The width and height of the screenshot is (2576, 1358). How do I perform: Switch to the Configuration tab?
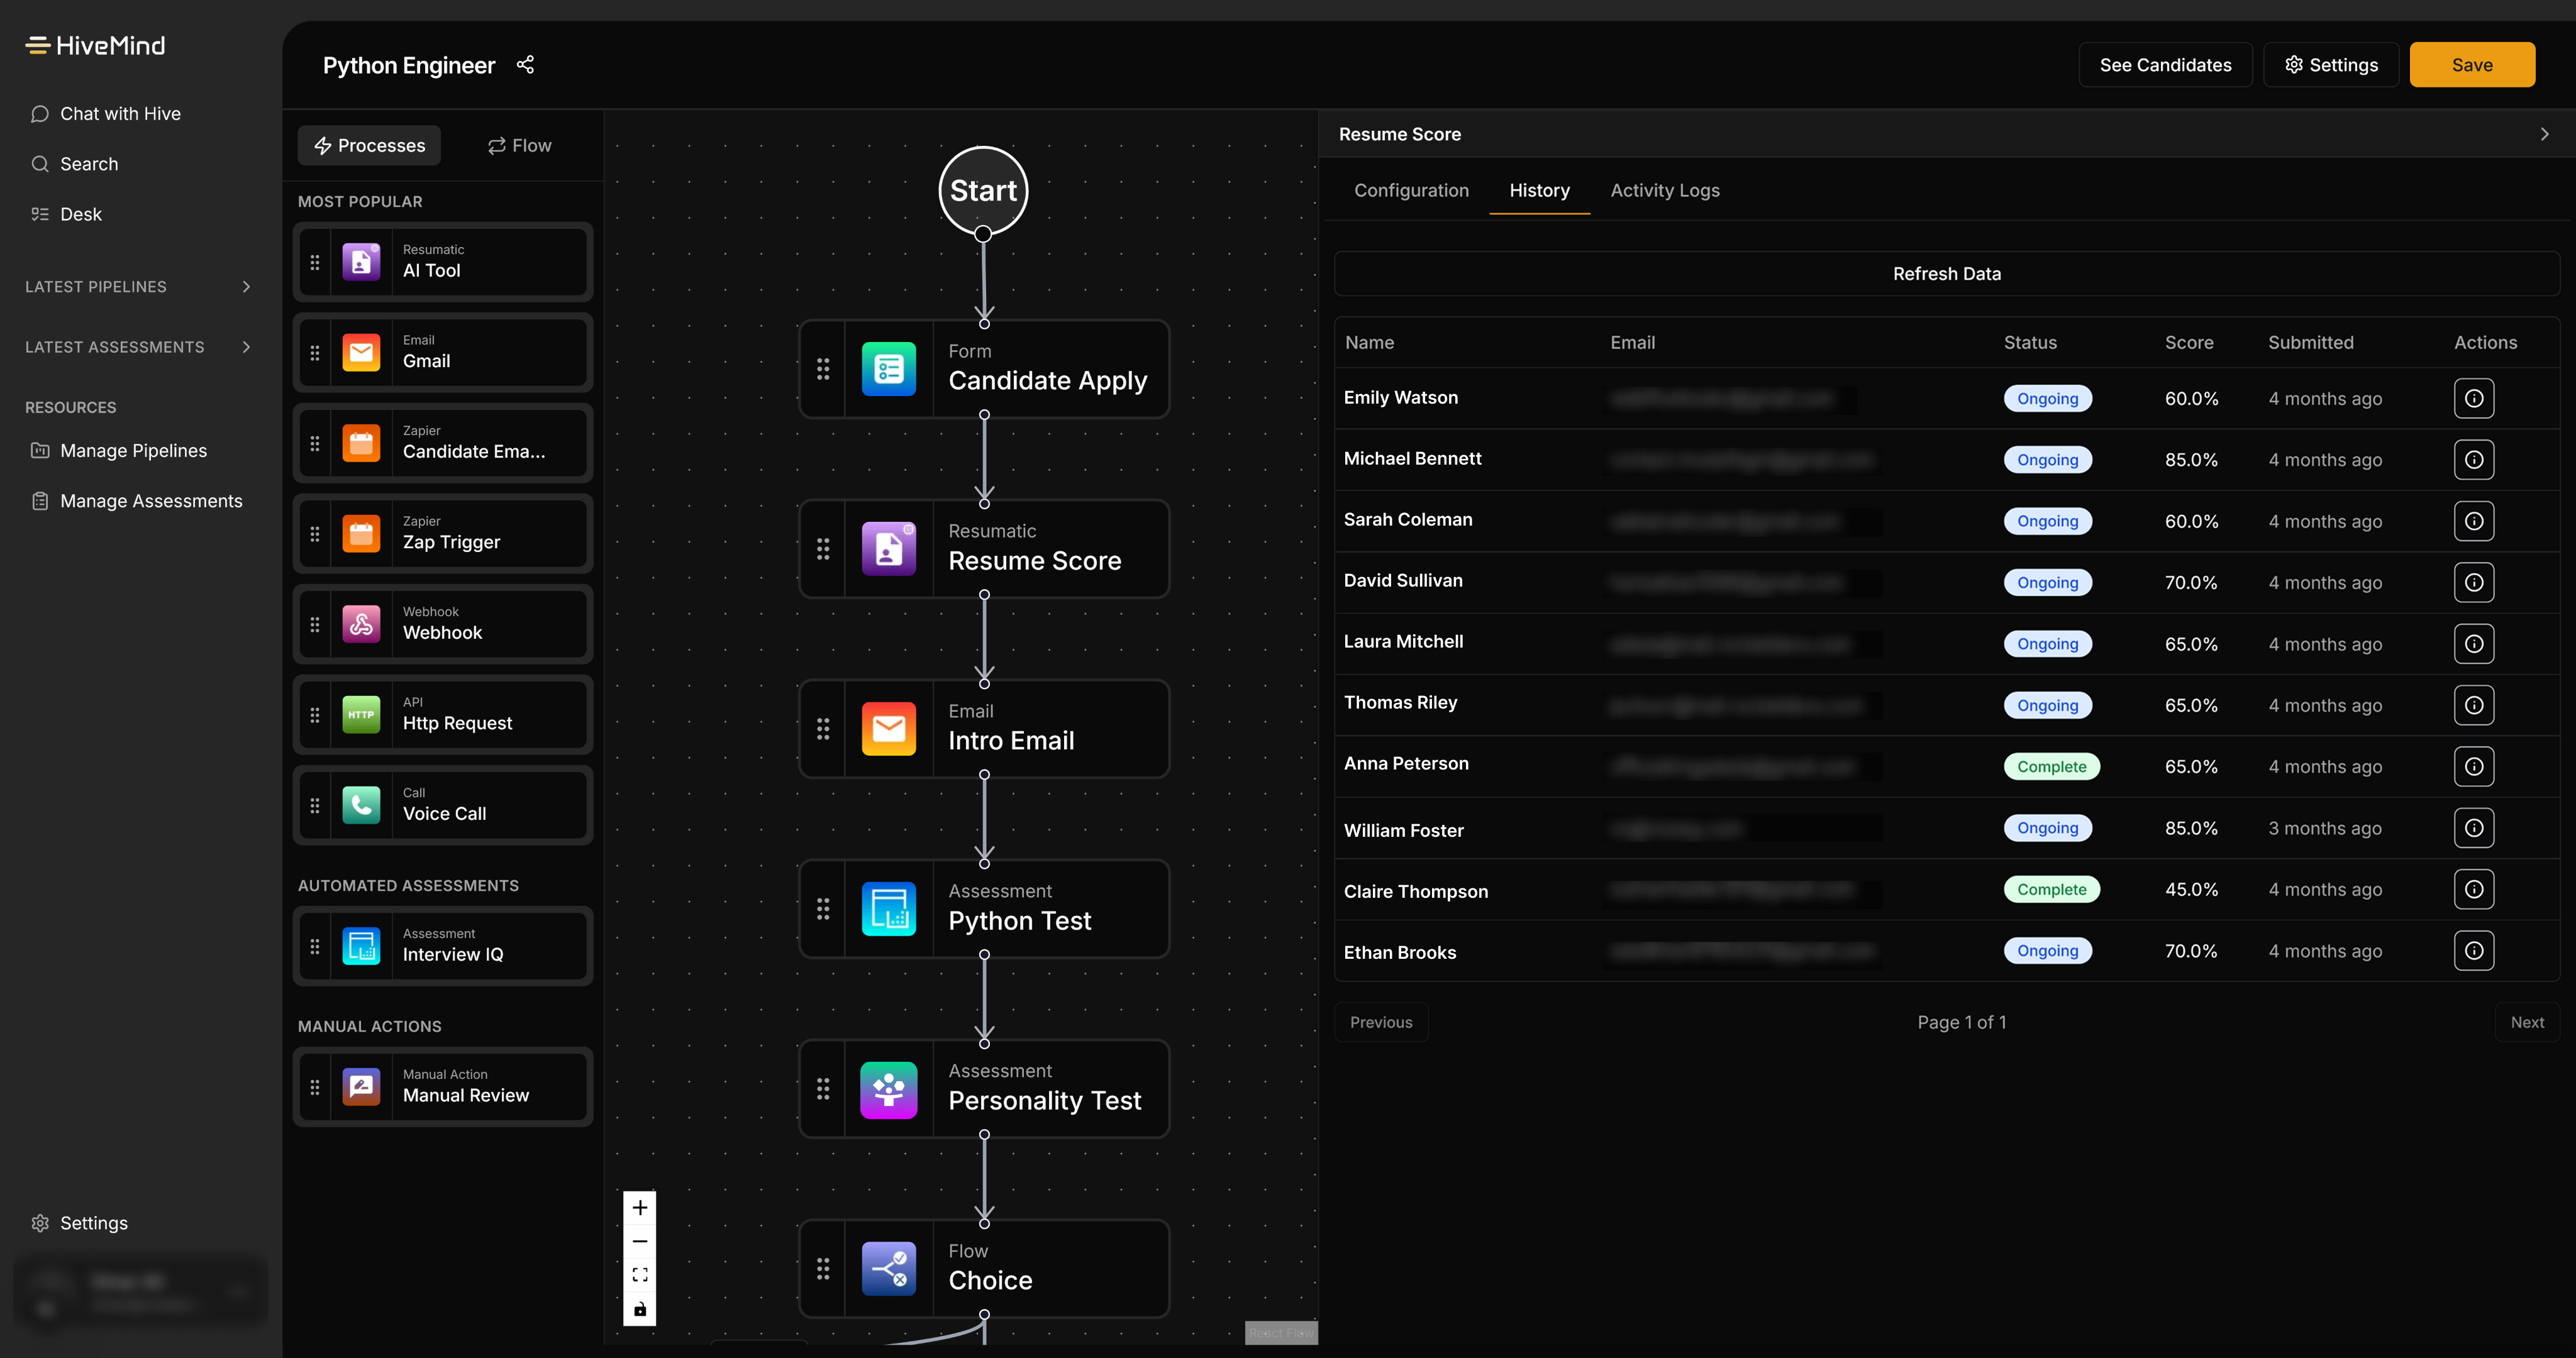coord(1411,190)
